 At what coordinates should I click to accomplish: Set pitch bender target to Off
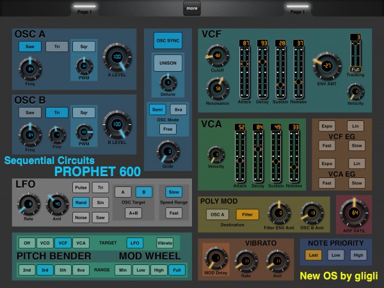(x=27, y=243)
